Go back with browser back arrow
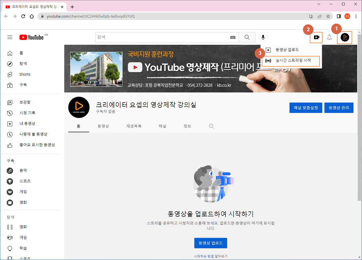The width and height of the screenshot is (362, 260). [x=6, y=16]
